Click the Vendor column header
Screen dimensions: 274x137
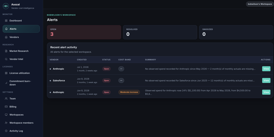(54, 60)
